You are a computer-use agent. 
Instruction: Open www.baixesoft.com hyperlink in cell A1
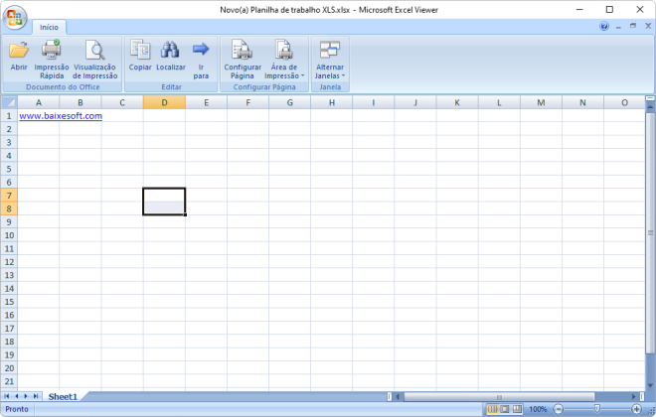(61, 116)
